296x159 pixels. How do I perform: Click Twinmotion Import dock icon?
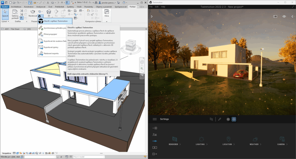pyautogui.click(x=155, y=128)
